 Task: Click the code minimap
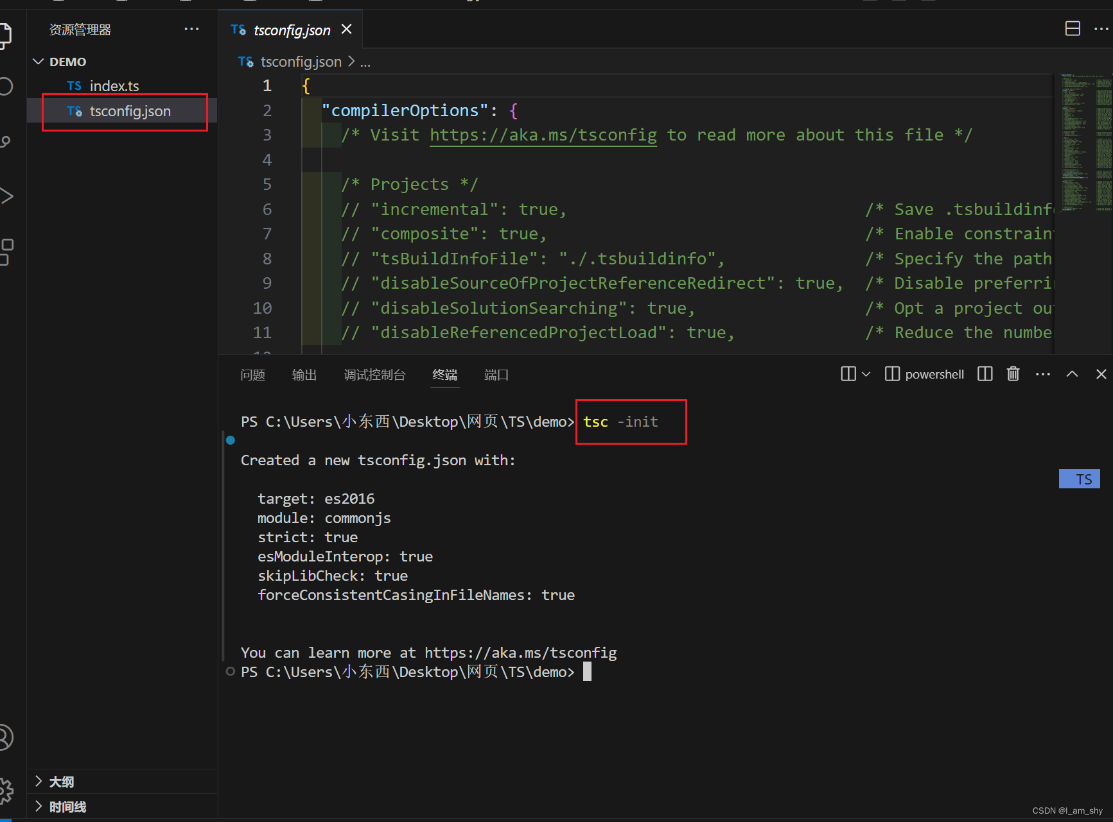[1085, 142]
